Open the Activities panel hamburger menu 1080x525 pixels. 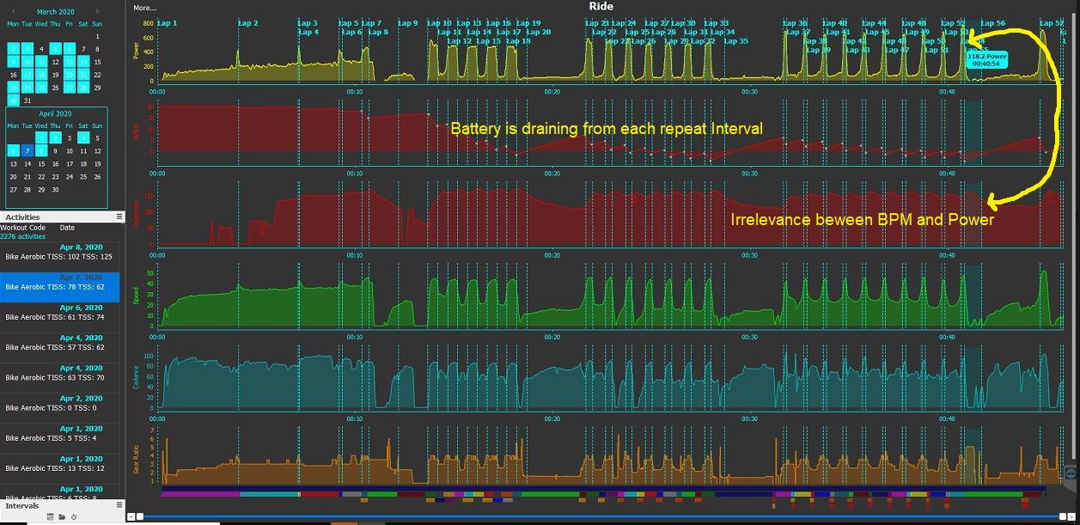point(119,217)
